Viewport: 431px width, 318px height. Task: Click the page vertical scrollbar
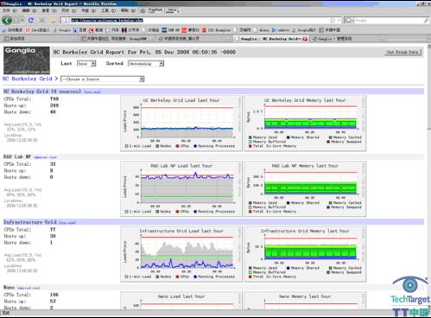click(x=428, y=176)
